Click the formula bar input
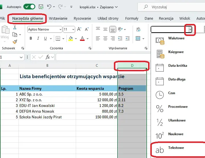 click(103, 57)
